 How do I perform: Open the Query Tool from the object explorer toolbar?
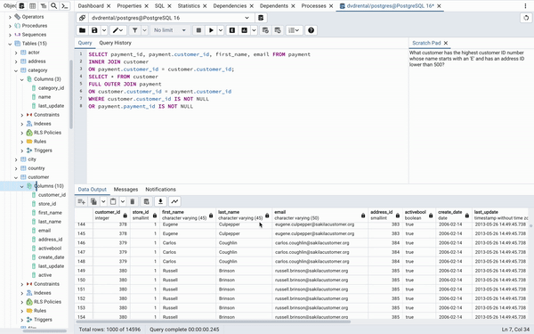click(21, 6)
